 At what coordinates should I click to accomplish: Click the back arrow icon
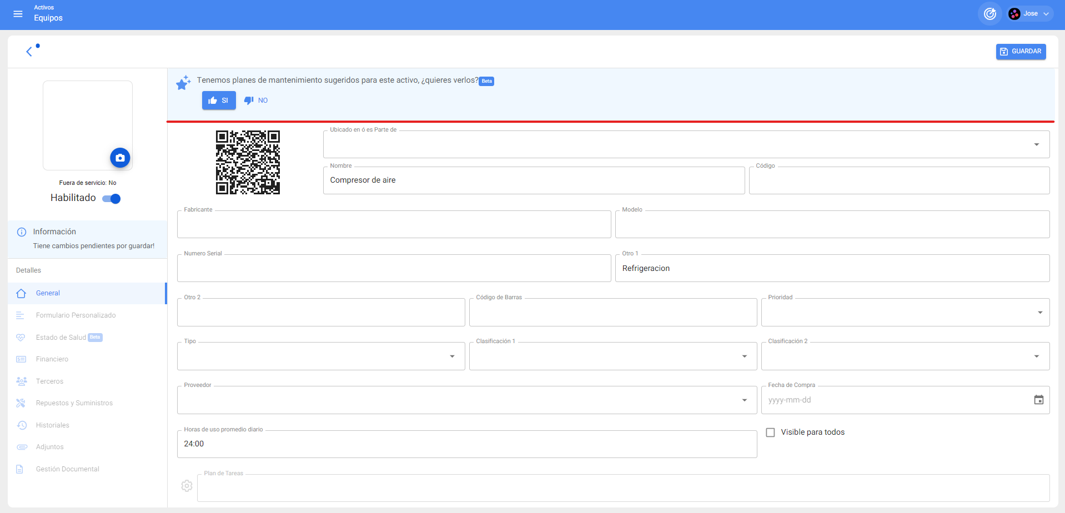[x=29, y=52]
